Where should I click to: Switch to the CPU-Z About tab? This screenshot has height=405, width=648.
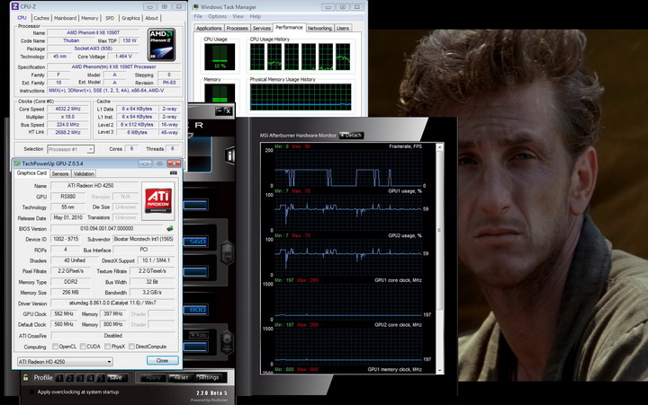point(151,18)
